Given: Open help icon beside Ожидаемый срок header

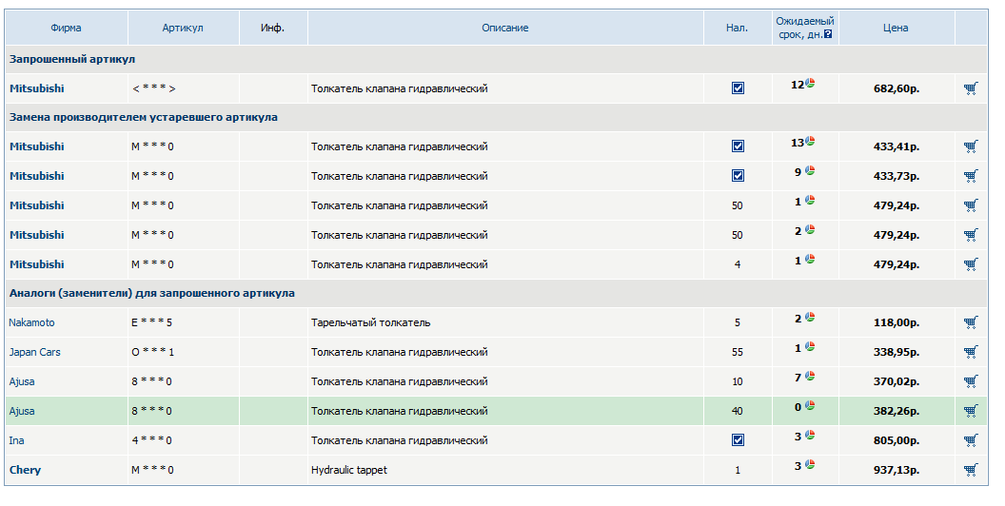Looking at the screenshot, I should tap(828, 34).
